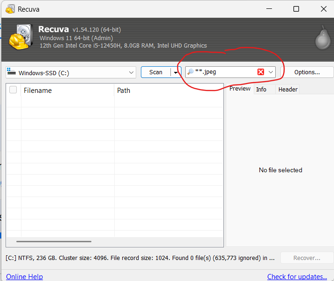
Task: Close the Recuva window
Action: pyautogui.click(x=324, y=9)
